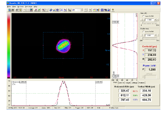Image resolution: width=164 pixels, height=113 pixels.
Task: Switch to the 3D beam view icon
Action: (54, 10)
